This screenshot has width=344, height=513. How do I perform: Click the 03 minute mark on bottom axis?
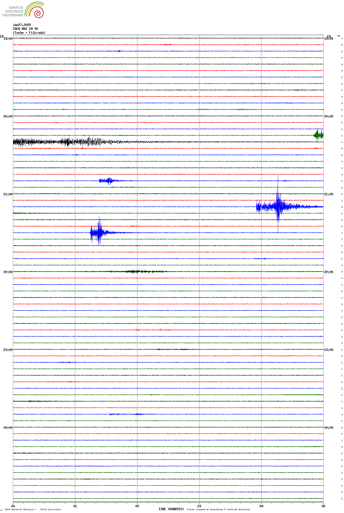coord(199,506)
